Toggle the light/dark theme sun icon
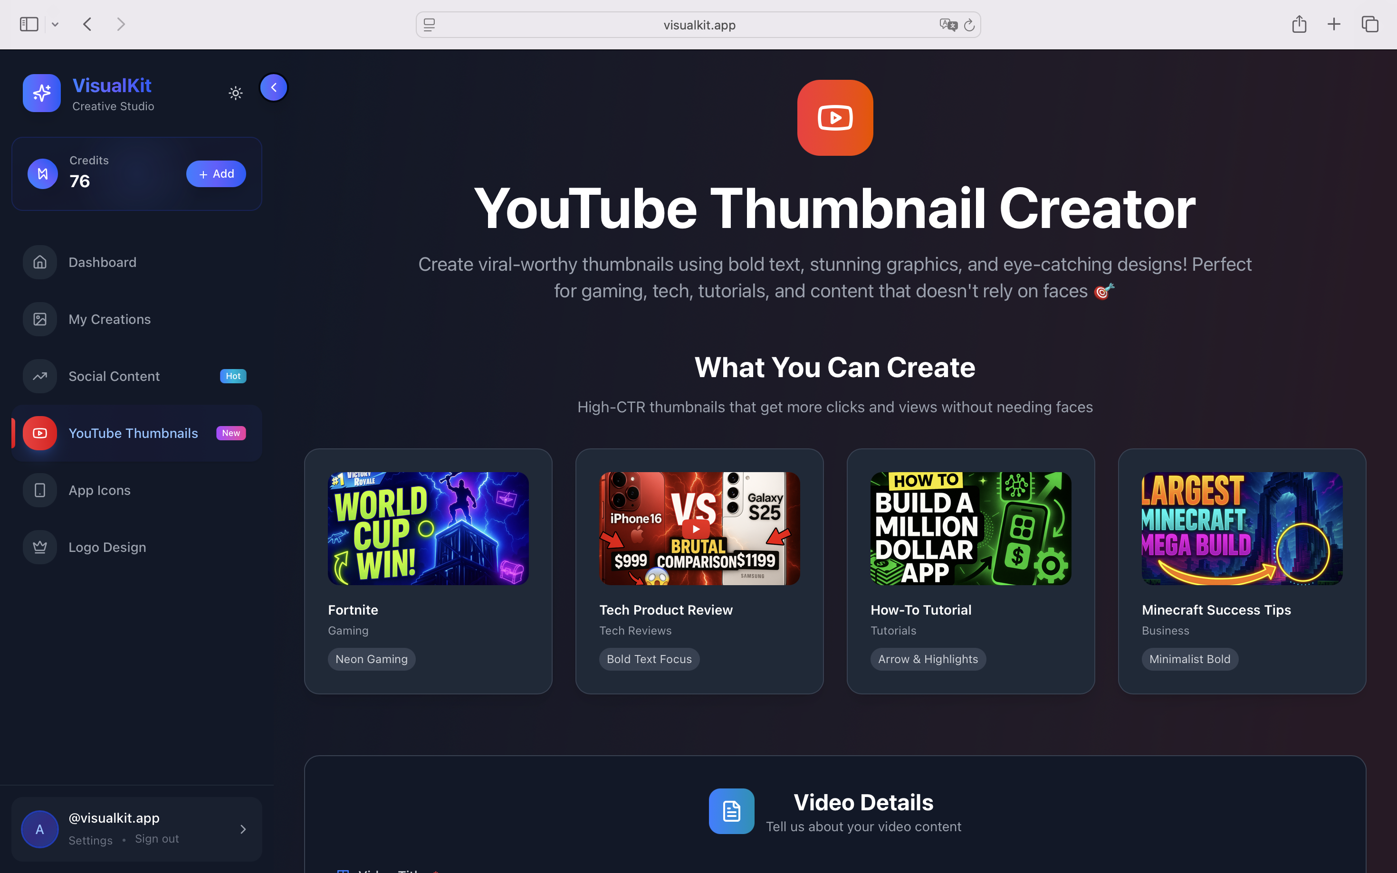Screen dimensions: 1397x873 [235, 93]
